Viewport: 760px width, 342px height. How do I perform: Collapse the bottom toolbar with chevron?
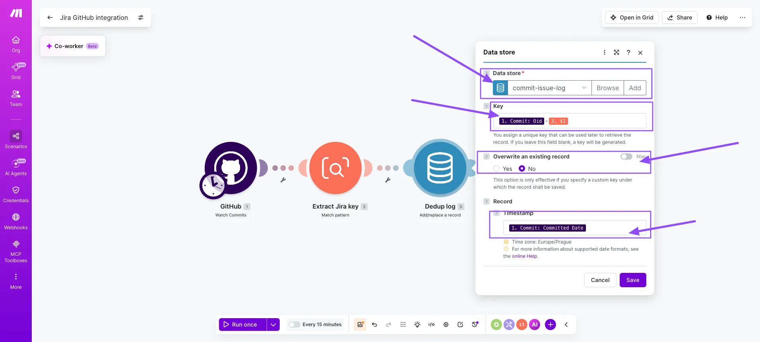[566, 325]
